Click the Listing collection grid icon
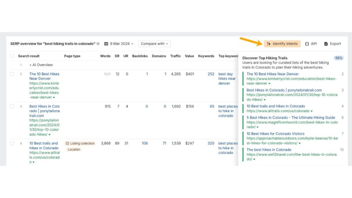 click(67, 143)
